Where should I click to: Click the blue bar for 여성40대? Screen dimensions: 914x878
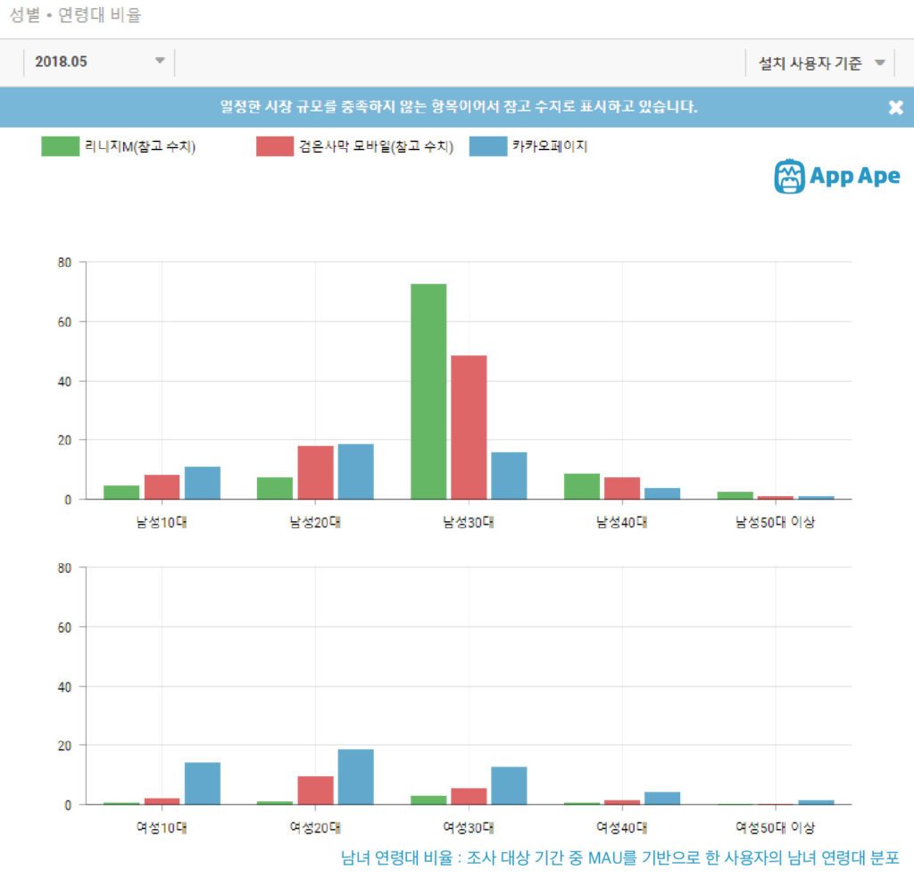tap(662, 799)
